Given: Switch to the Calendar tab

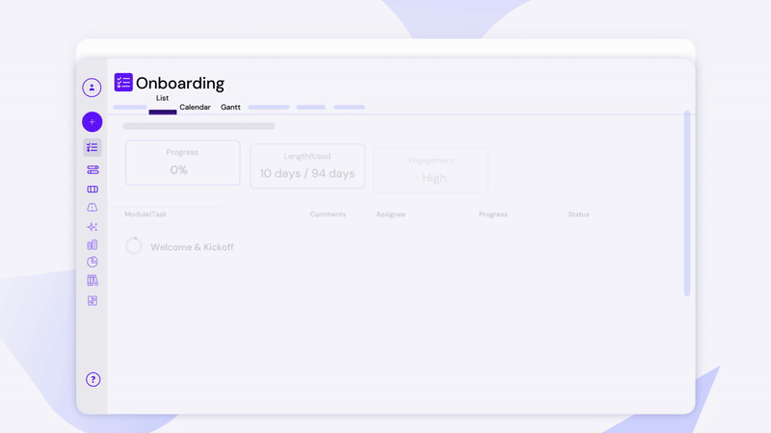Looking at the screenshot, I should 195,108.
